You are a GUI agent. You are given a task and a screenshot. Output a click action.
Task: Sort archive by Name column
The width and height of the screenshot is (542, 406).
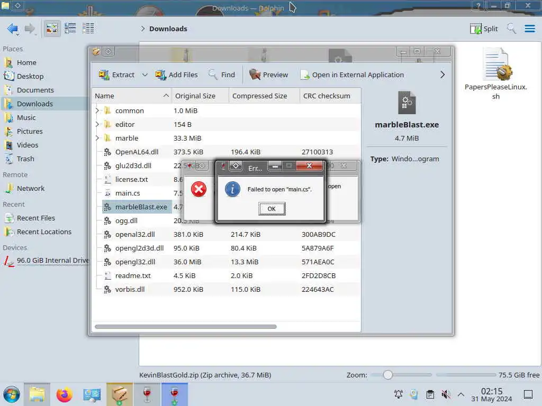click(x=132, y=96)
